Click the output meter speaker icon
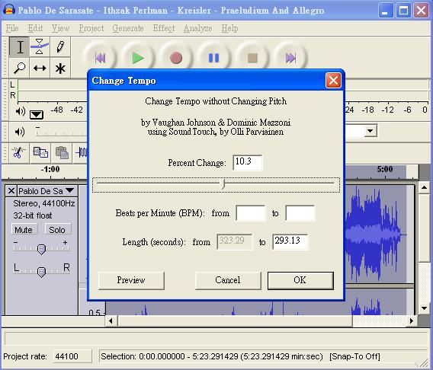Image resolution: width=433 pixels, height=370 pixels. coord(20,111)
